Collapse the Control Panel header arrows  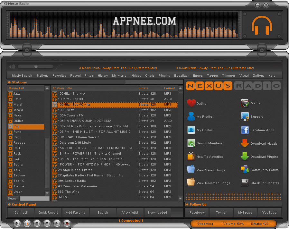(9, 204)
